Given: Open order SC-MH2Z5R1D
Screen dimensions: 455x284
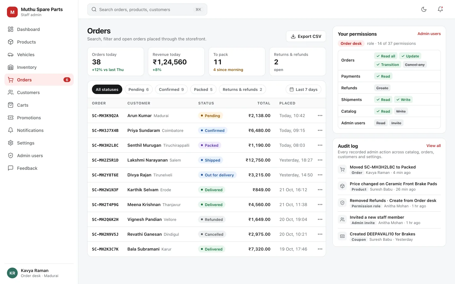Looking at the screenshot, I should [105, 160].
